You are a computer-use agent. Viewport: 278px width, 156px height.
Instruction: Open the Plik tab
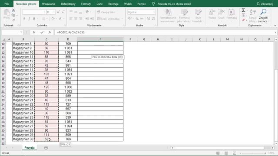click(7, 4)
